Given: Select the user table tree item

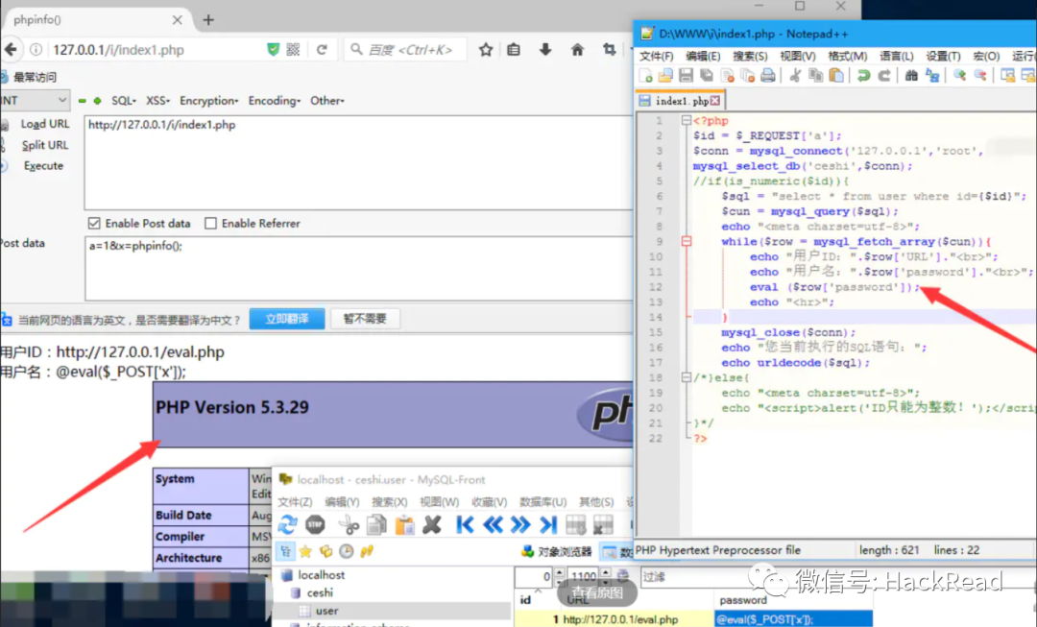Looking at the screenshot, I should [326, 611].
